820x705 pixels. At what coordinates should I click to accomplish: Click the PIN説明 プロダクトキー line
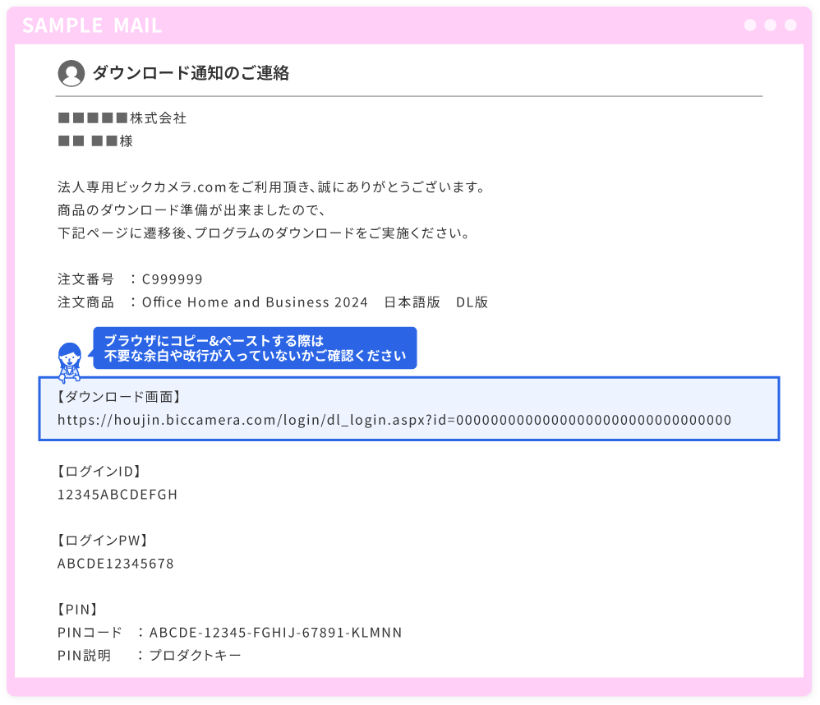(149, 656)
